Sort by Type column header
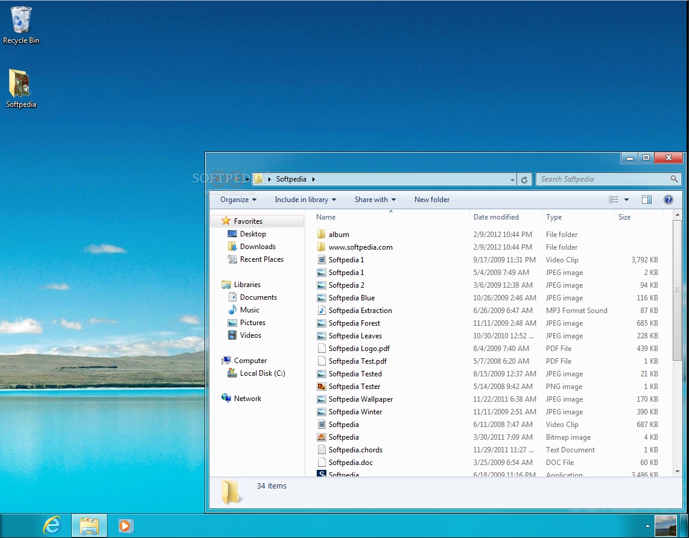This screenshot has width=689, height=538. click(x=578, y=217)
